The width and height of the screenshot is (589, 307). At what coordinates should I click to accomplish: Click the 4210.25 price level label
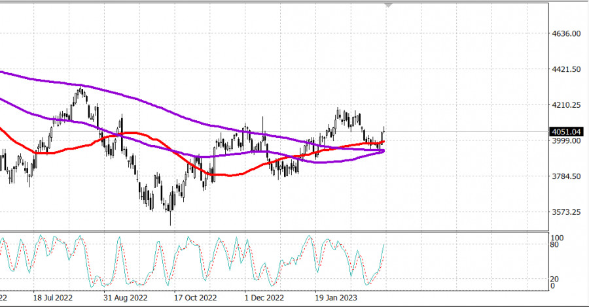coord(567,105)
